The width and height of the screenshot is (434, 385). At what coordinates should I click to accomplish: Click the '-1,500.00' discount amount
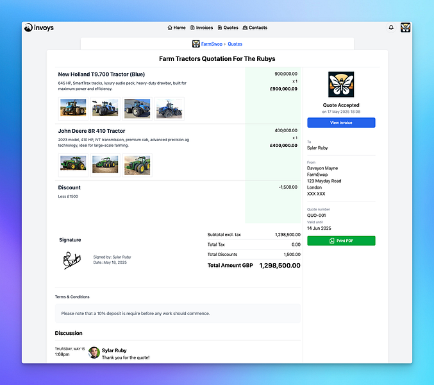click(x=288, y=187)
